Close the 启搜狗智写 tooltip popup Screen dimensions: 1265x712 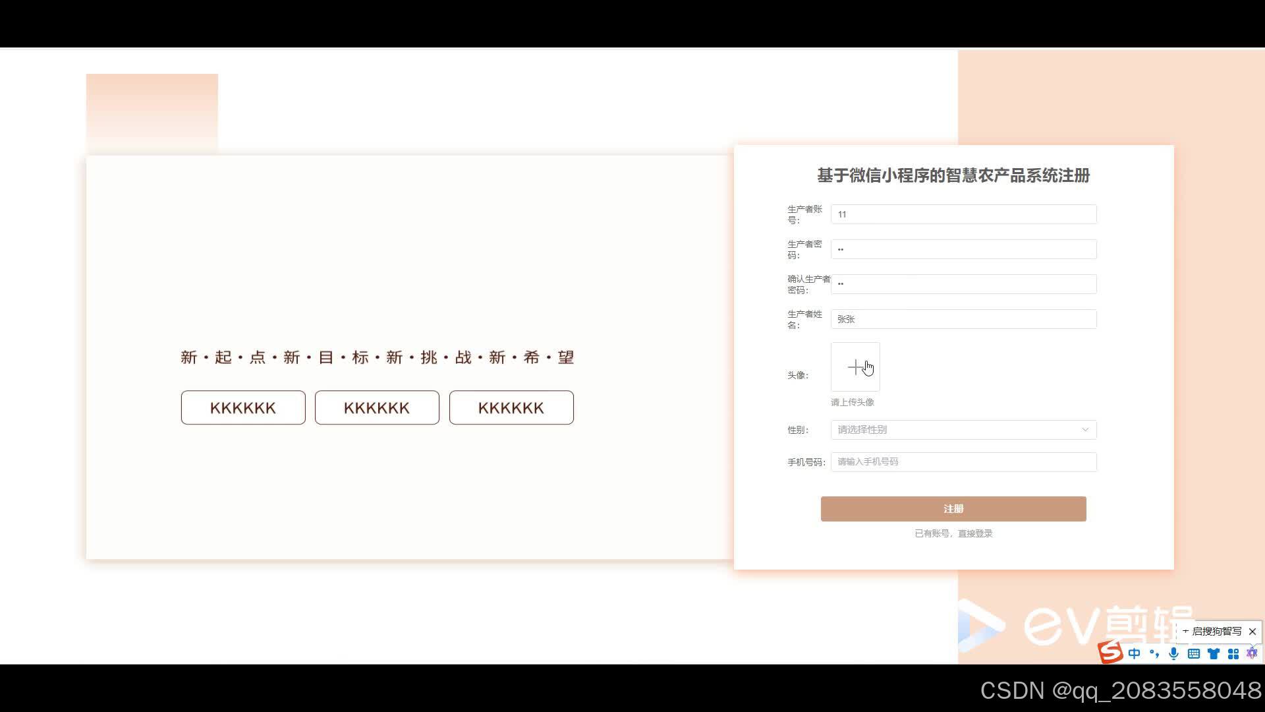point(1252,632)
